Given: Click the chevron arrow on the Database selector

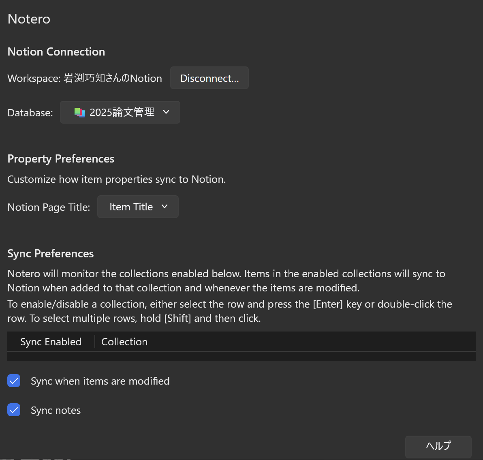Looking at the screenshot, I should click(x=166, y=112).
